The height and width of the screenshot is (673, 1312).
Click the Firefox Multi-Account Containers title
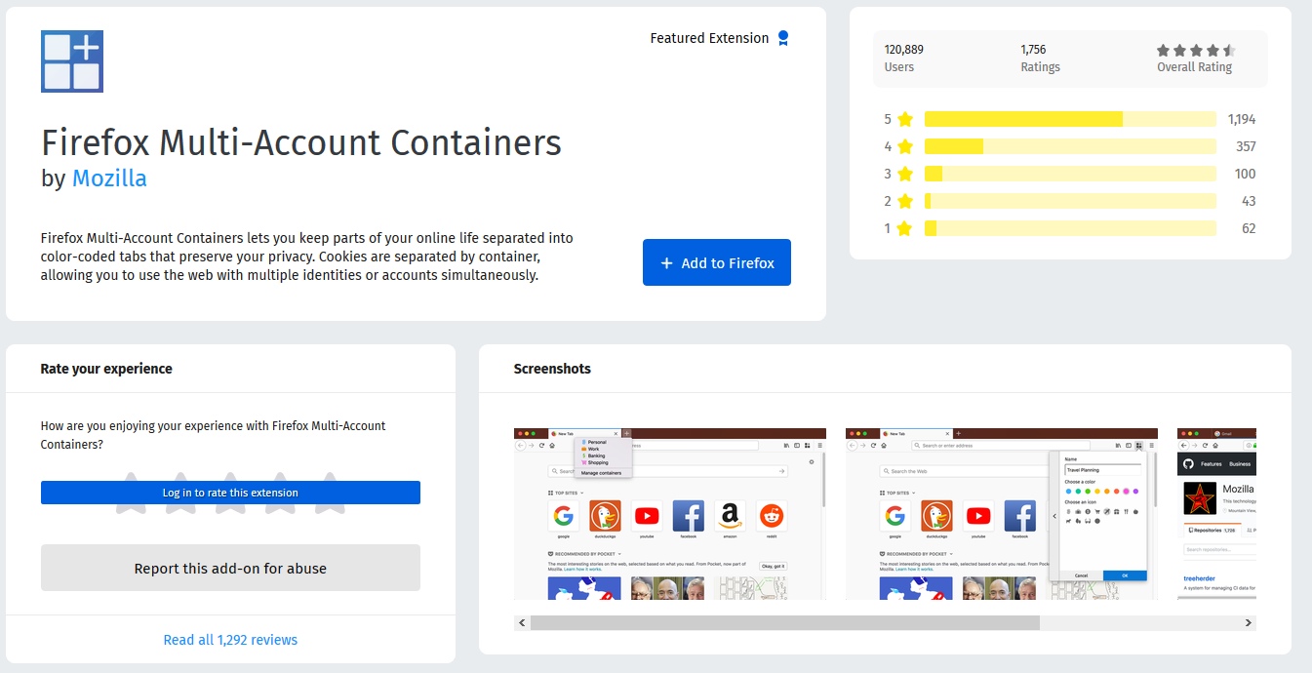(301, 142)
